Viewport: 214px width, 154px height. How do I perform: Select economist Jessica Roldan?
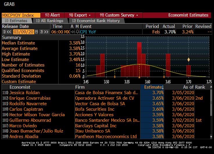pos(24,93)
